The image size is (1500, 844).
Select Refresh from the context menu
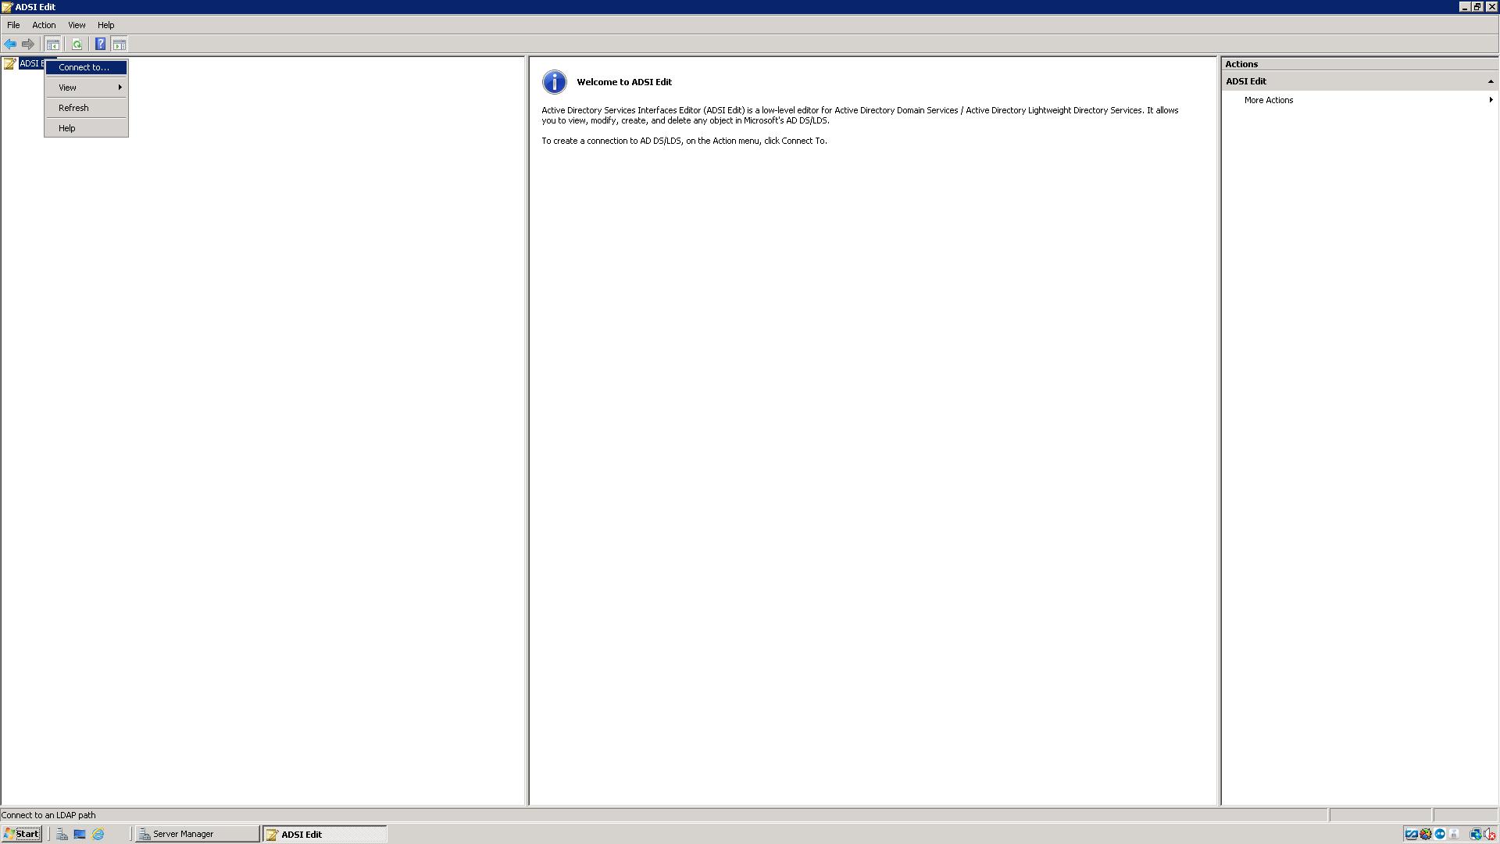click(x=74, y=108)
